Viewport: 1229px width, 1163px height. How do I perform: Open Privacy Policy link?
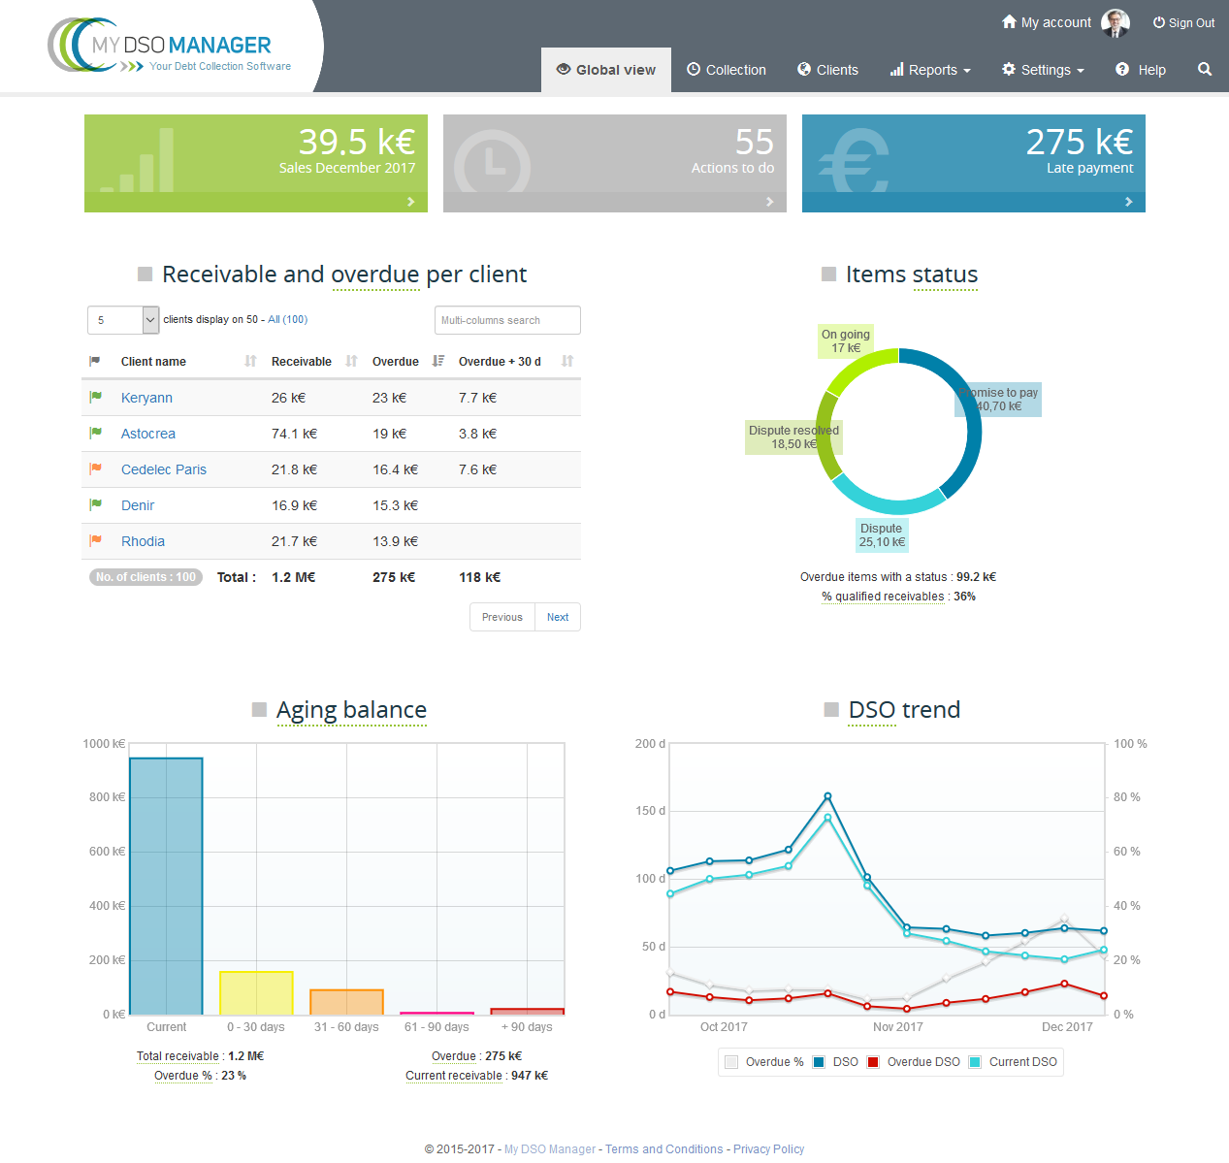click(768, 1149)
